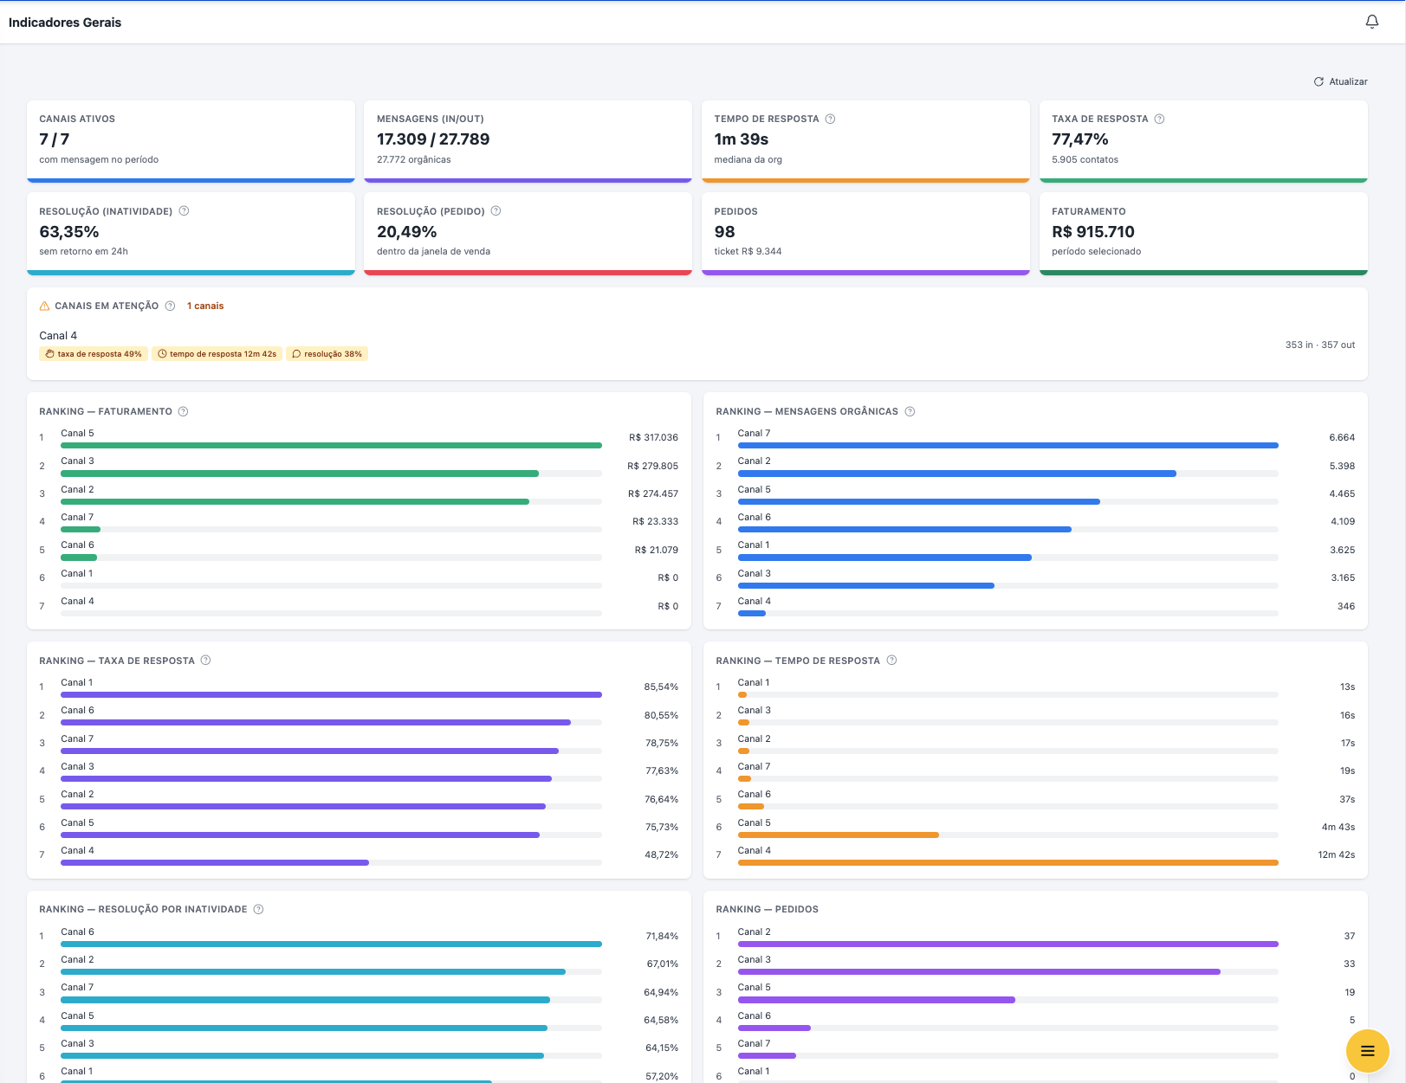
Task: Click help icon beside Ranking — Mensagens Orgânicas
Action: (x=910, y=411)
